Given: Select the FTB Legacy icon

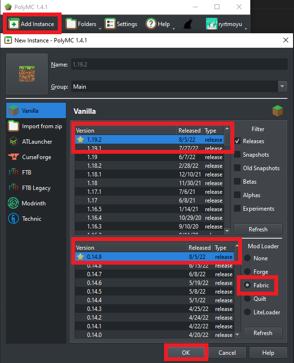Looking at the screenshot, I should (13, 188).
